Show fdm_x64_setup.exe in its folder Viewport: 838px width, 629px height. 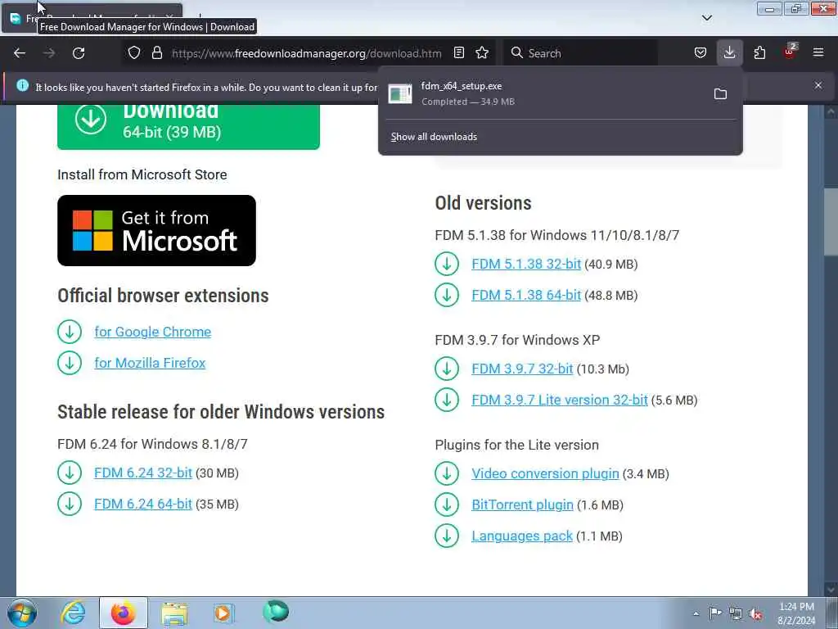[x=720, y=94]
